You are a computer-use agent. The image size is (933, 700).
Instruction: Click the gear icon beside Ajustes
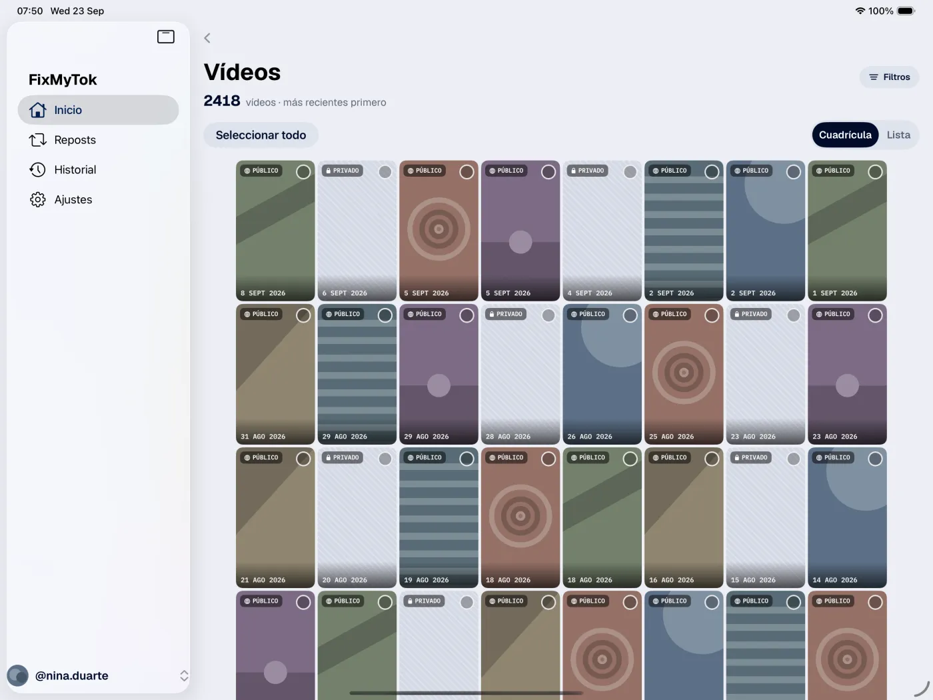click(38, 200)
